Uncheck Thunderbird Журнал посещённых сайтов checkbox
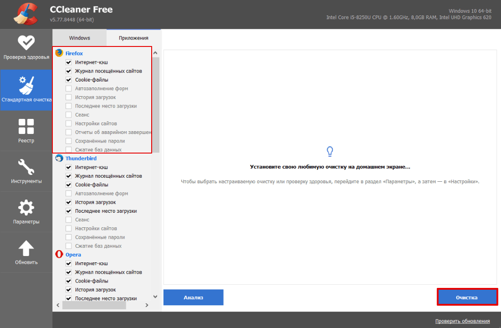 [68, 176]
